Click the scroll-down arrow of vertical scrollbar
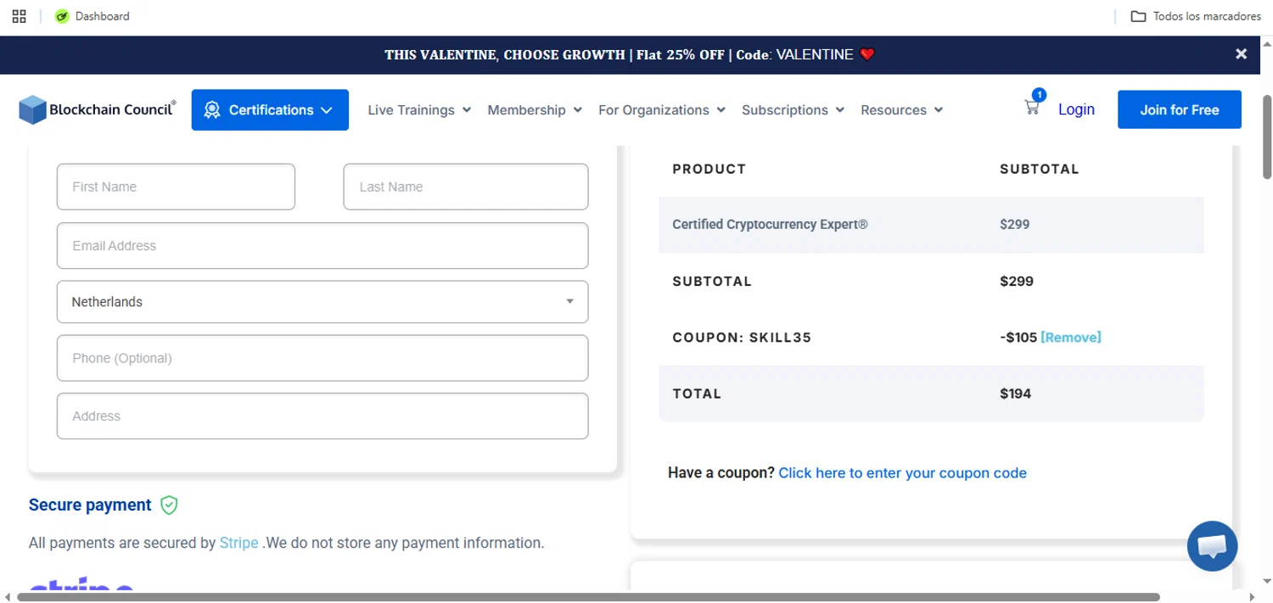The height and width of the screenshot is (603, 1273). tap(1267, 581)
